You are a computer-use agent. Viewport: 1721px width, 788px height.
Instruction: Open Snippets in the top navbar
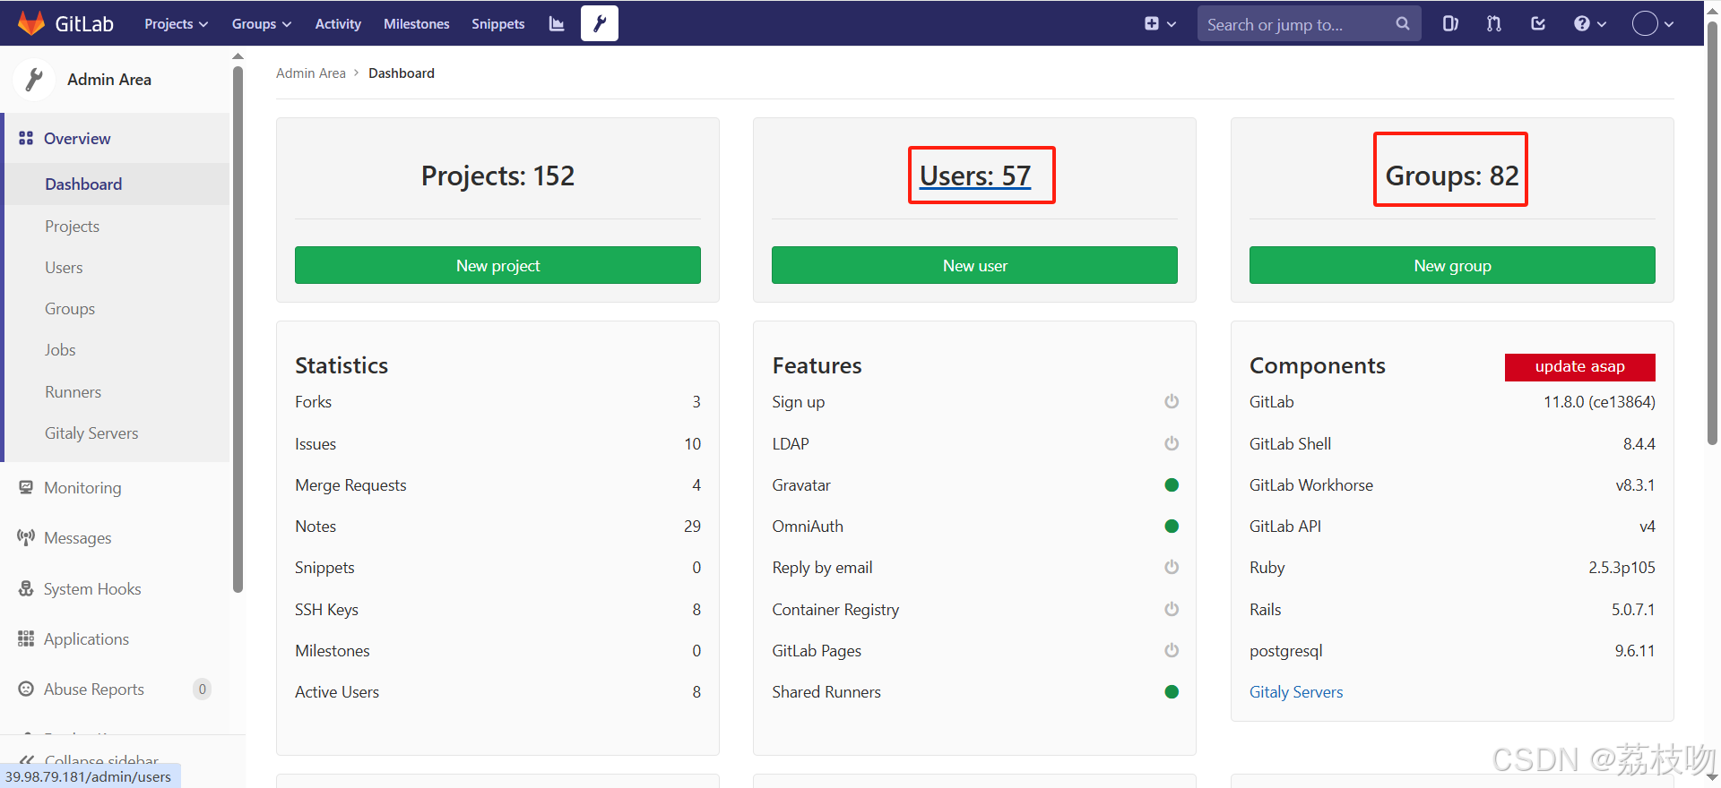(x=498, y=24)
